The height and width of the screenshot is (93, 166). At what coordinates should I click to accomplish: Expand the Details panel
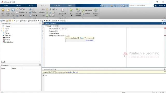(x=40, y=62)
